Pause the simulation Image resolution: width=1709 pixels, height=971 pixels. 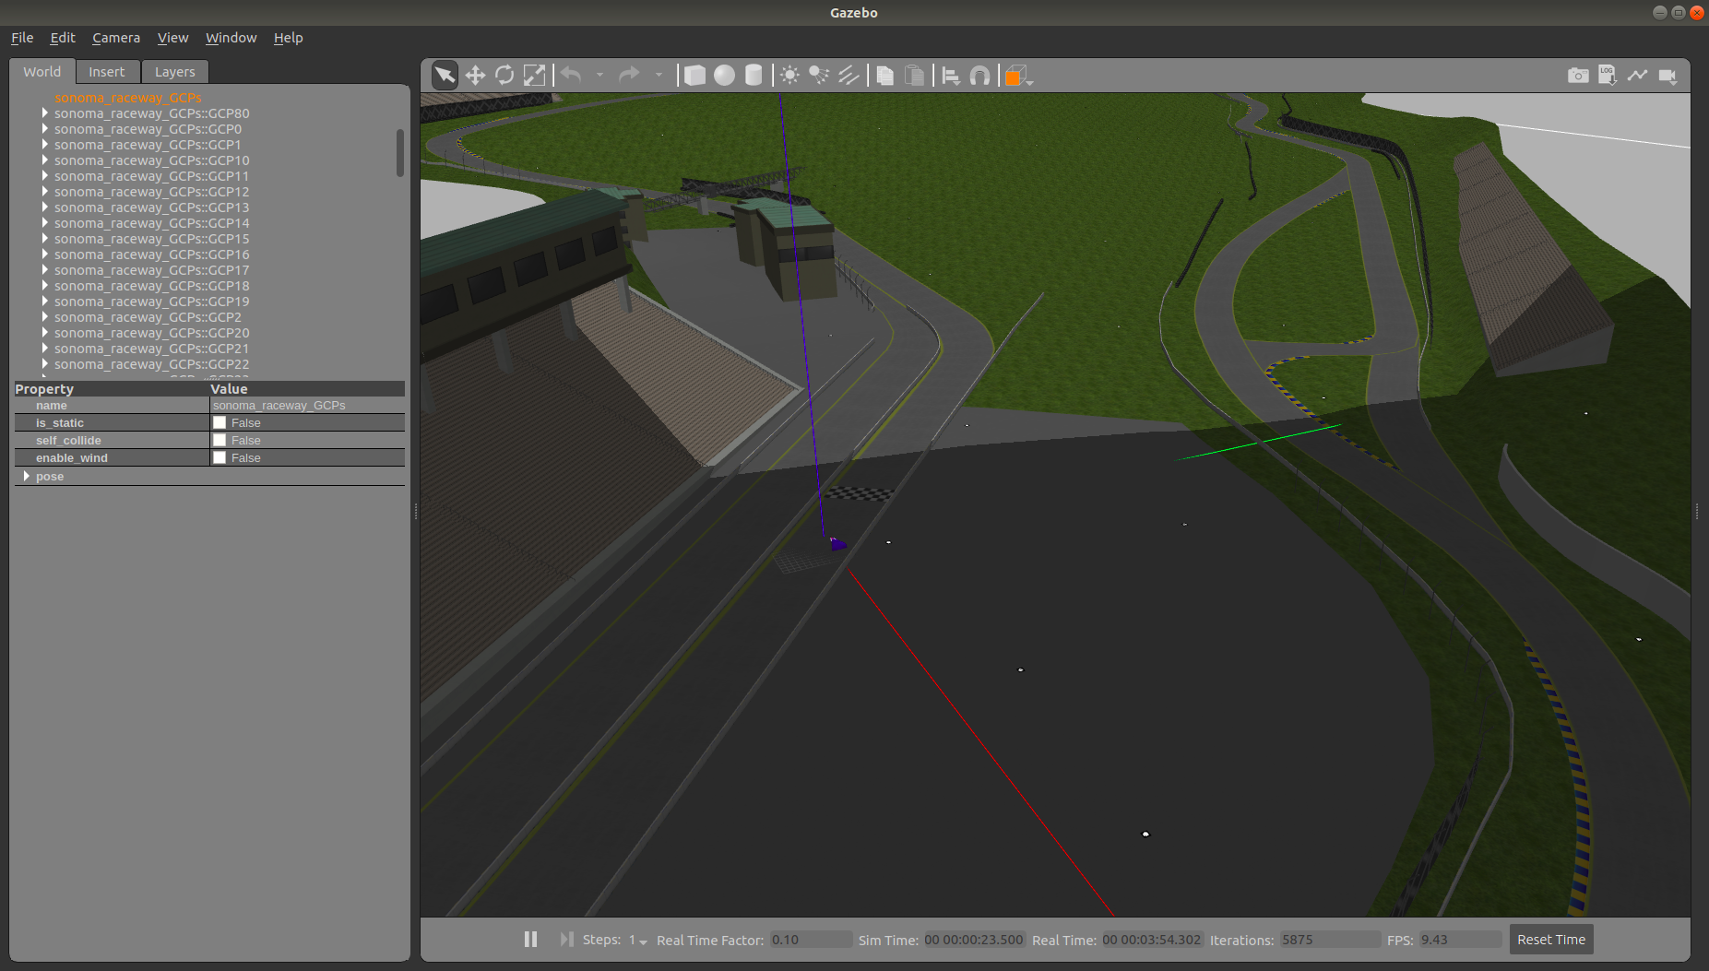(x=530, y=939)
